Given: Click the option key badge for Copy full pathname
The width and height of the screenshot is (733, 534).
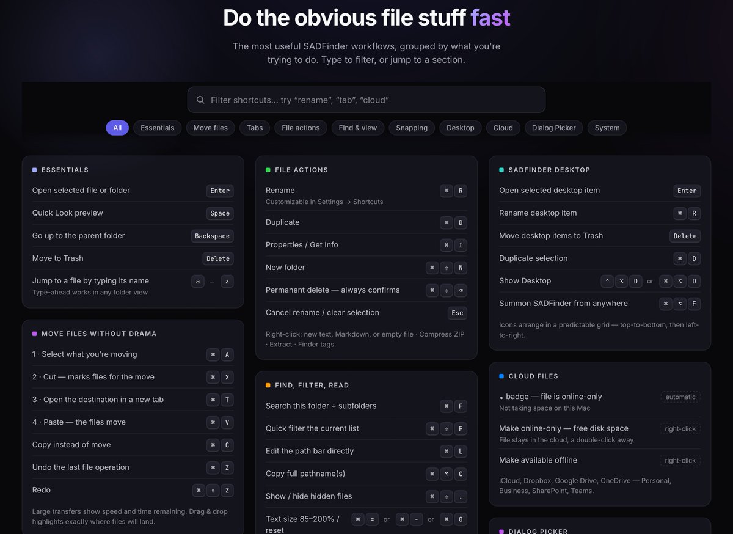Looking at the screenshot, I should coord(447,474).
